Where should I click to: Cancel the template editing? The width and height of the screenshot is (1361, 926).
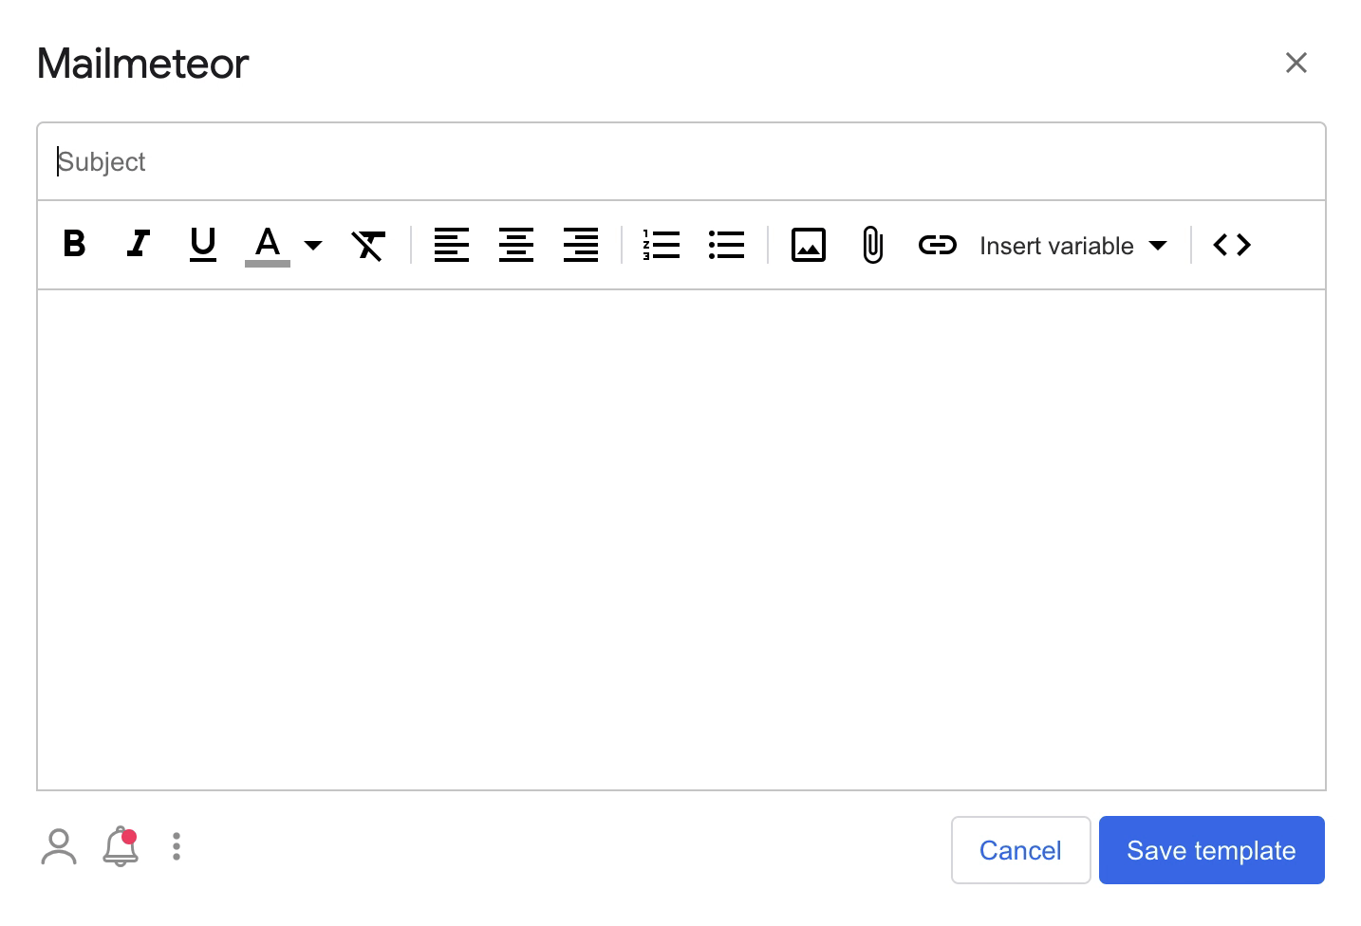pos(1021,850)
